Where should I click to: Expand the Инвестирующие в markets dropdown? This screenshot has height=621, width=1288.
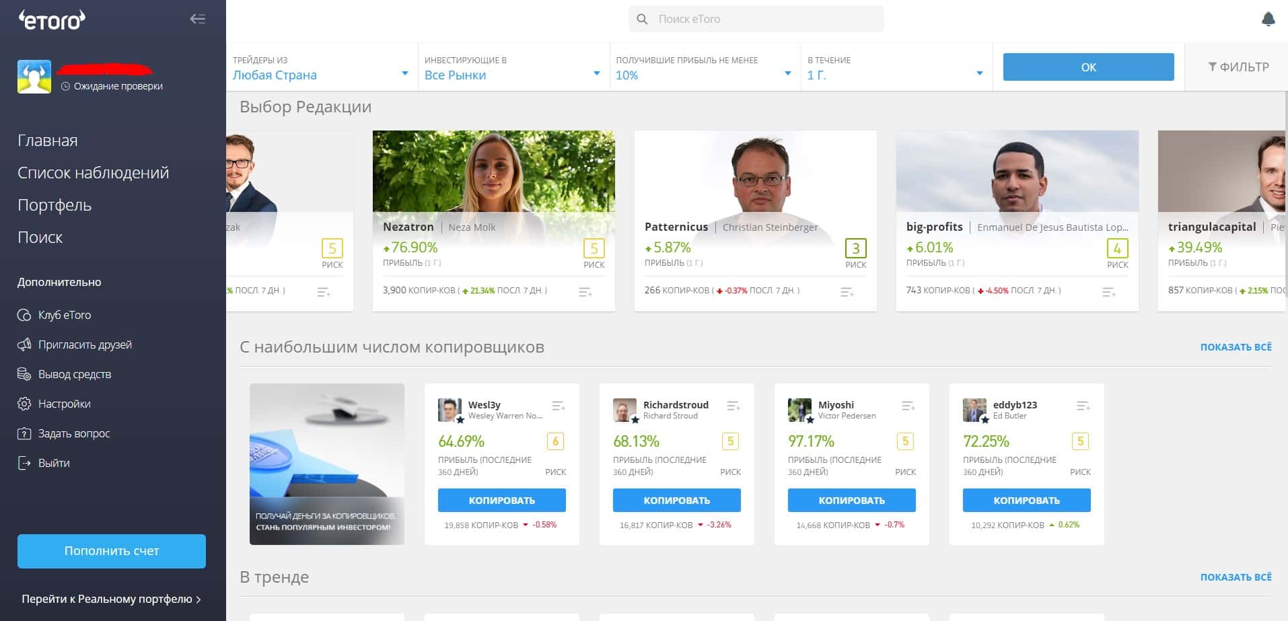click(513, 67)
